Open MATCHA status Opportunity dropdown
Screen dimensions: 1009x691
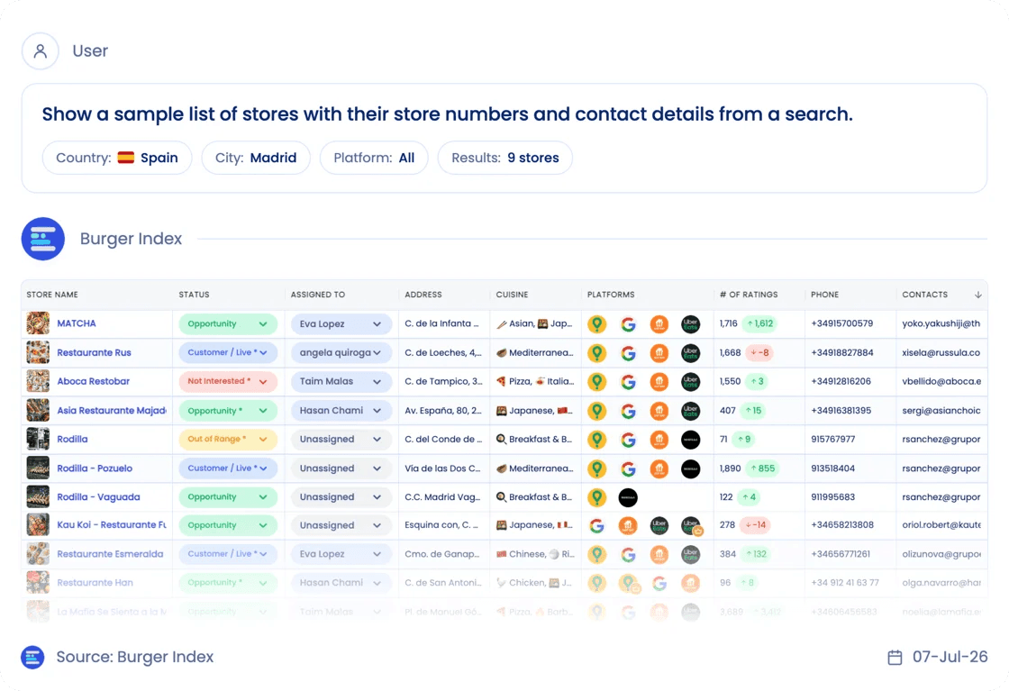[x=228, y=323]
